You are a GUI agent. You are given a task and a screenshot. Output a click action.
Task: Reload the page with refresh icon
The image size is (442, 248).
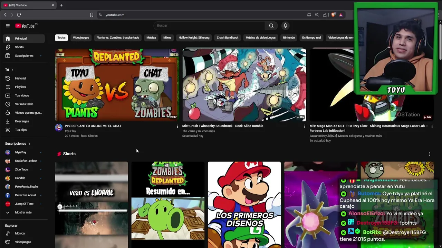pos(19,15)
